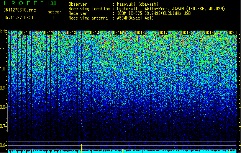
Task: Click the Observer label
Action: pyautogui.click(x=78, y=4)
